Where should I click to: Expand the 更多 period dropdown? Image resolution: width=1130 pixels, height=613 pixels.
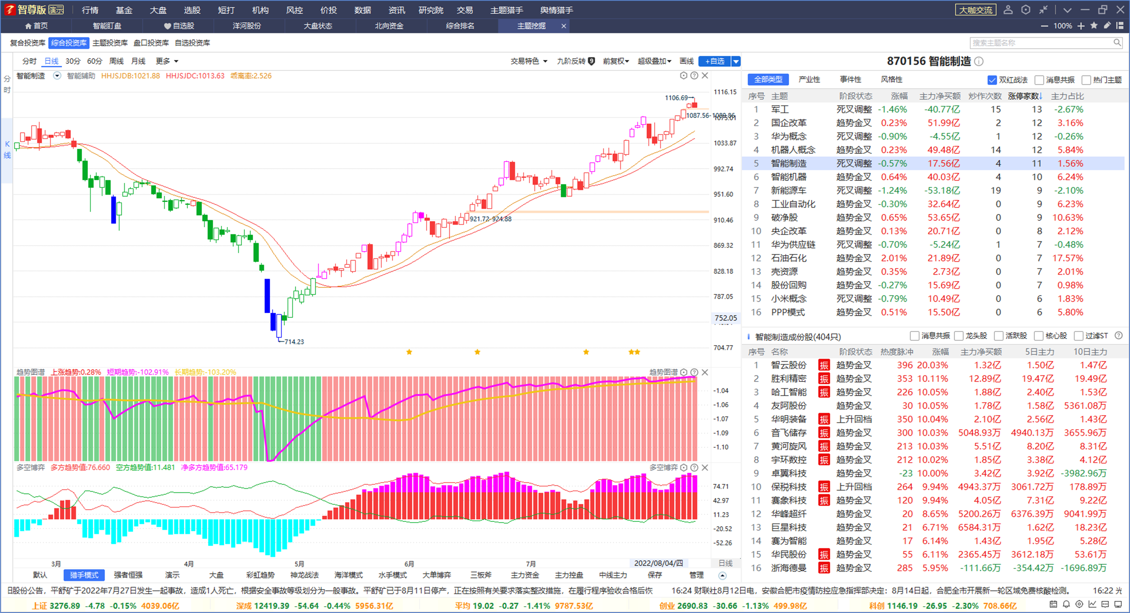coord(167,61)
